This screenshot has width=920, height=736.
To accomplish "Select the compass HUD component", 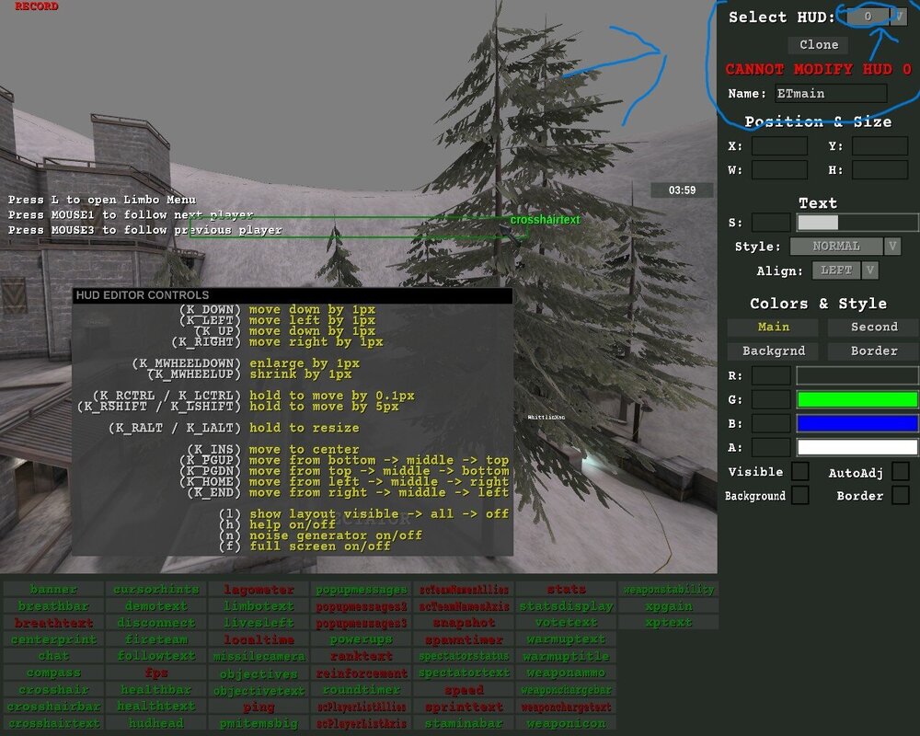I will (x=53, y=673).
